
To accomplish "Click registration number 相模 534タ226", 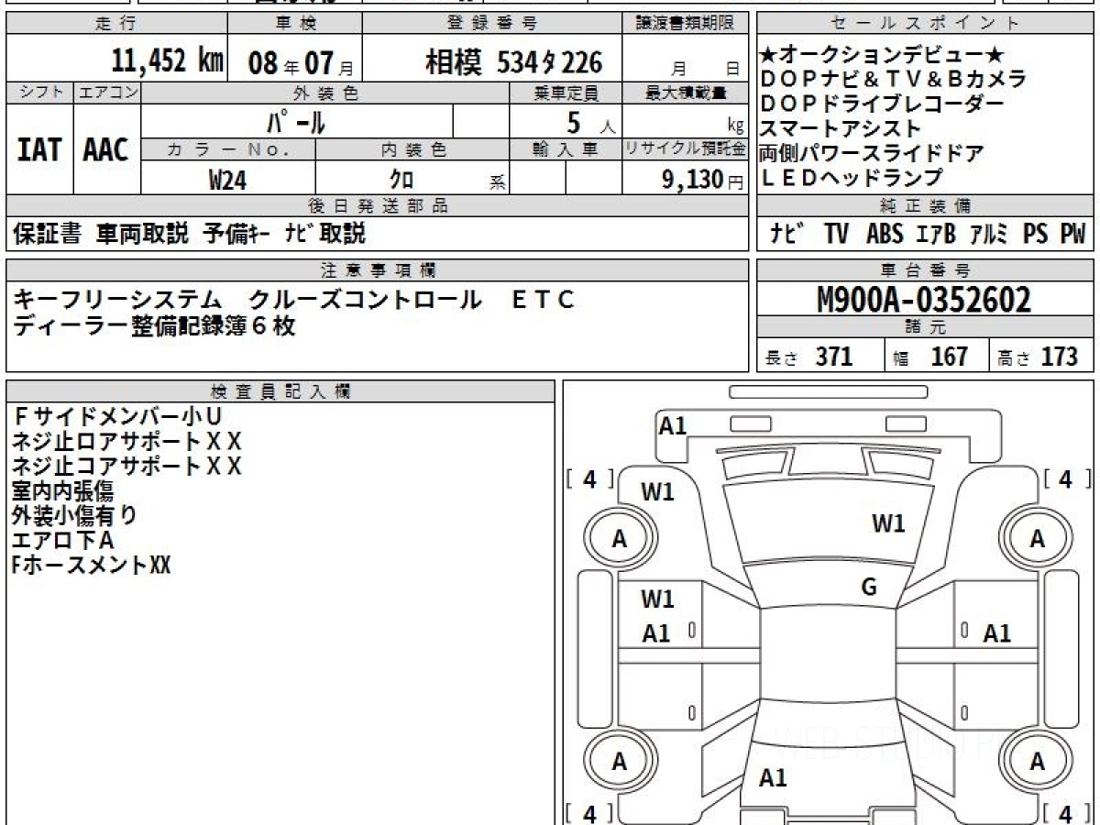I will [x=514, y=62].
